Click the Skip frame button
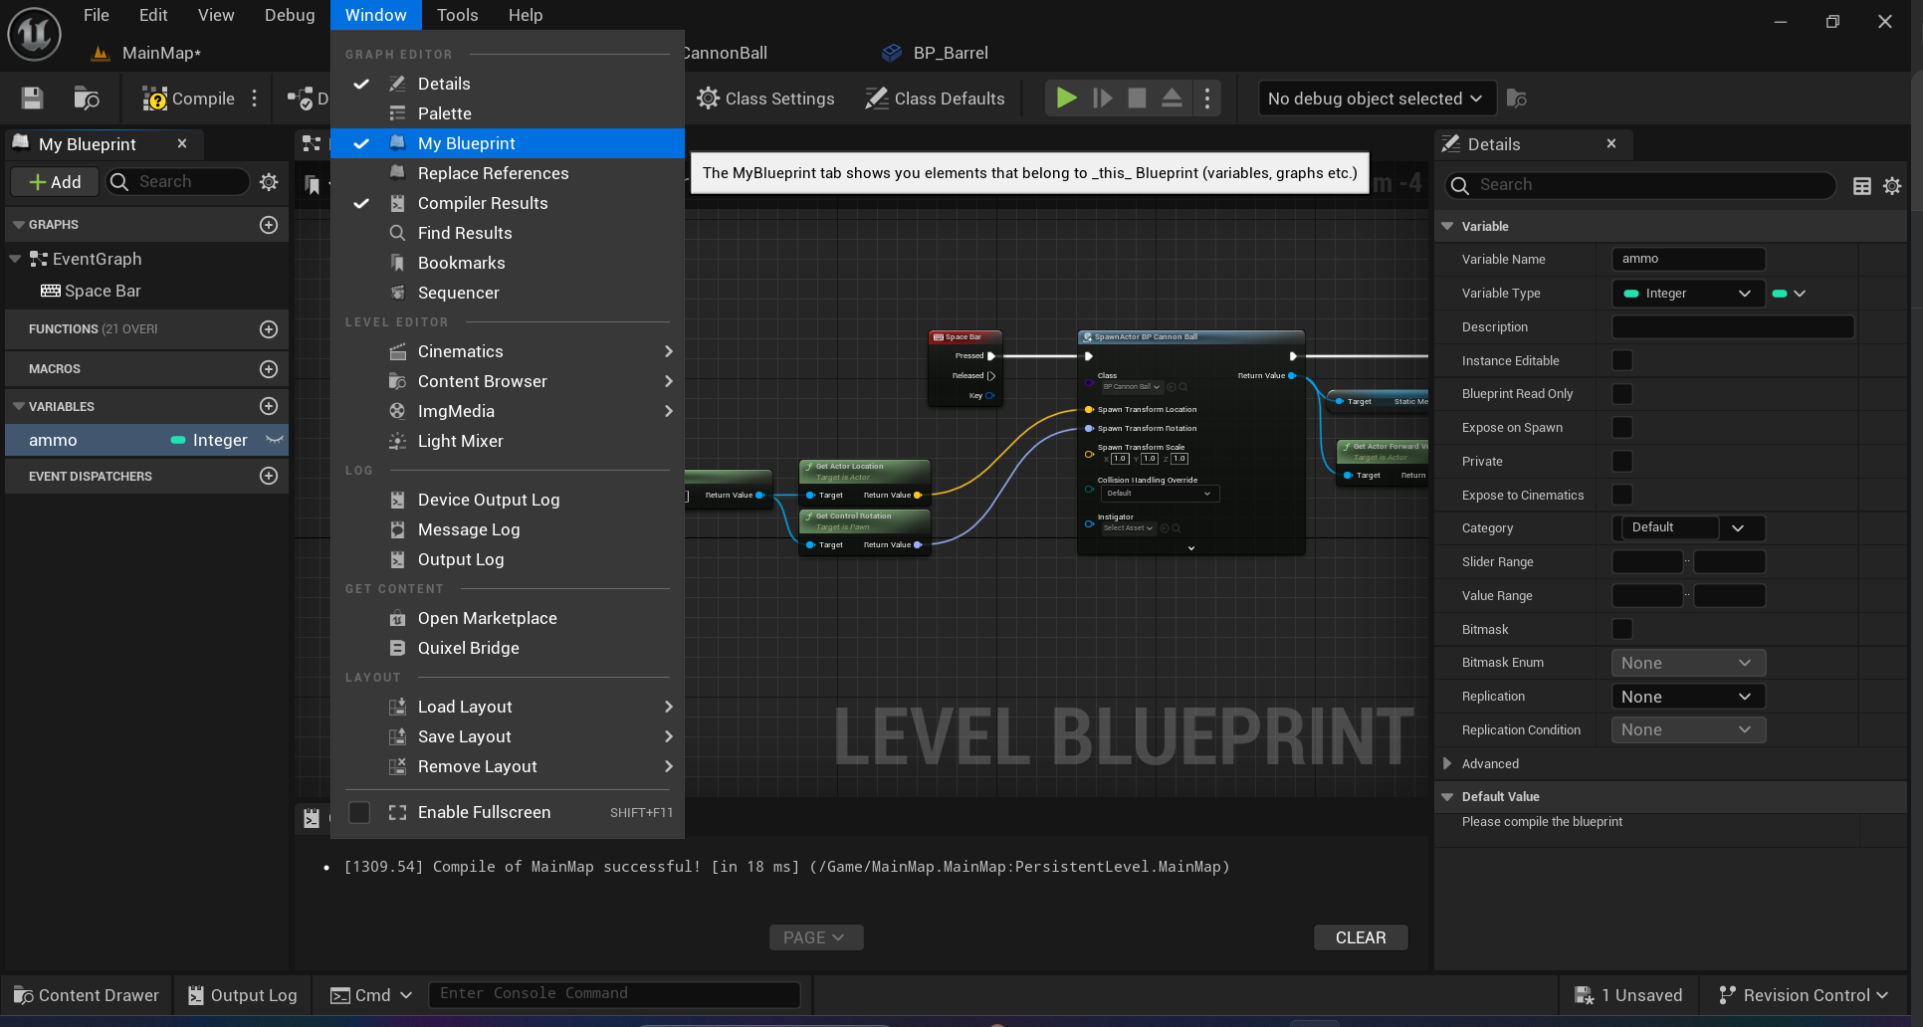The image size is (1923, 1027). (1102, 98)
